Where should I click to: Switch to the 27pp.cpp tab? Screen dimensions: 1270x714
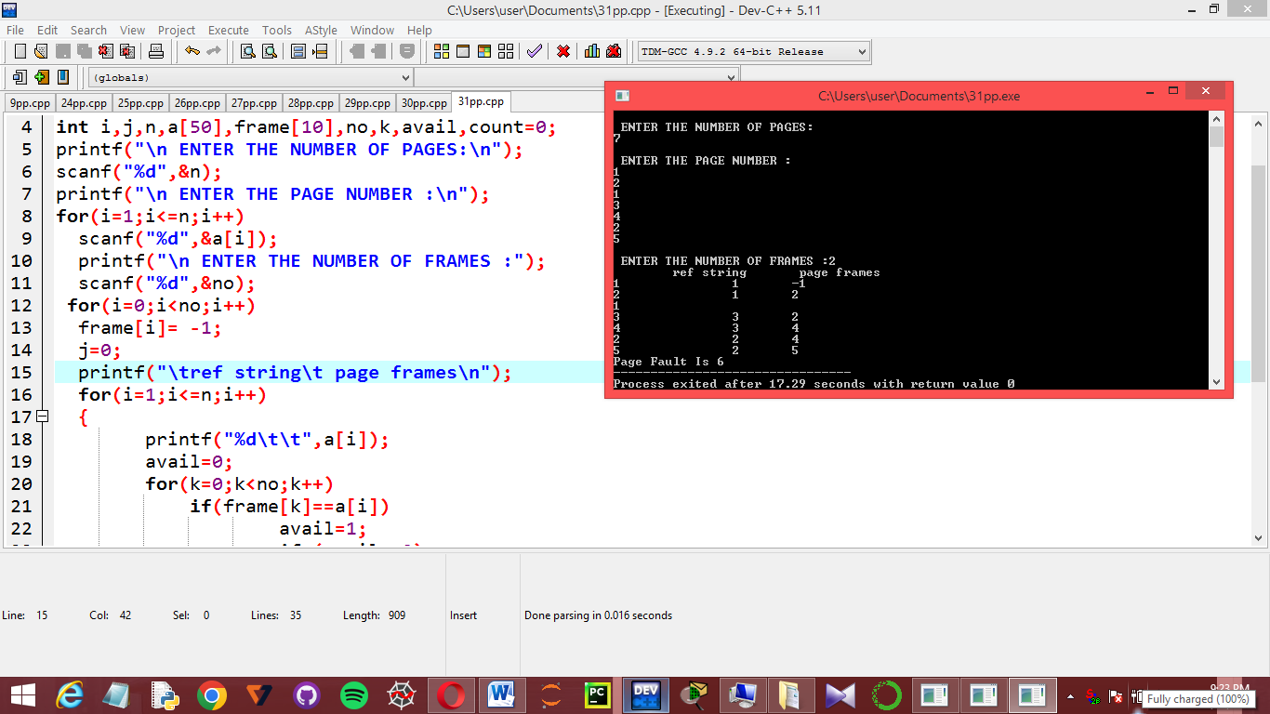point(254,103)
